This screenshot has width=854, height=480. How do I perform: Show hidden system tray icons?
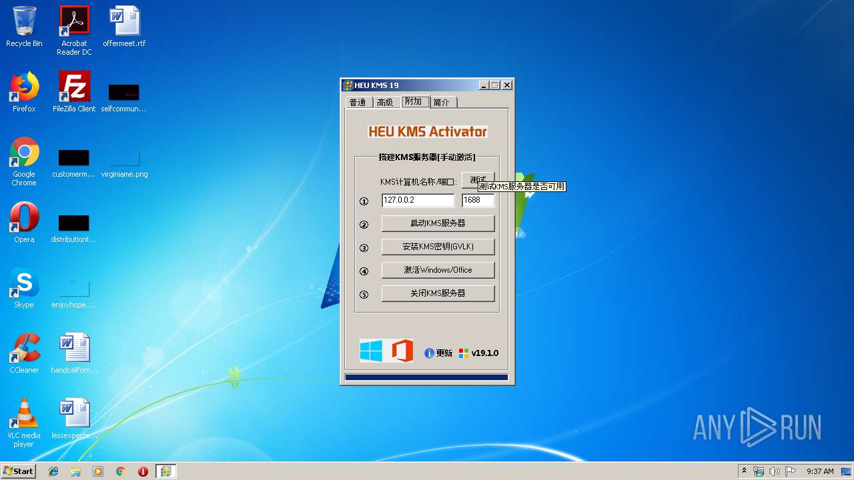click(744, 471)
